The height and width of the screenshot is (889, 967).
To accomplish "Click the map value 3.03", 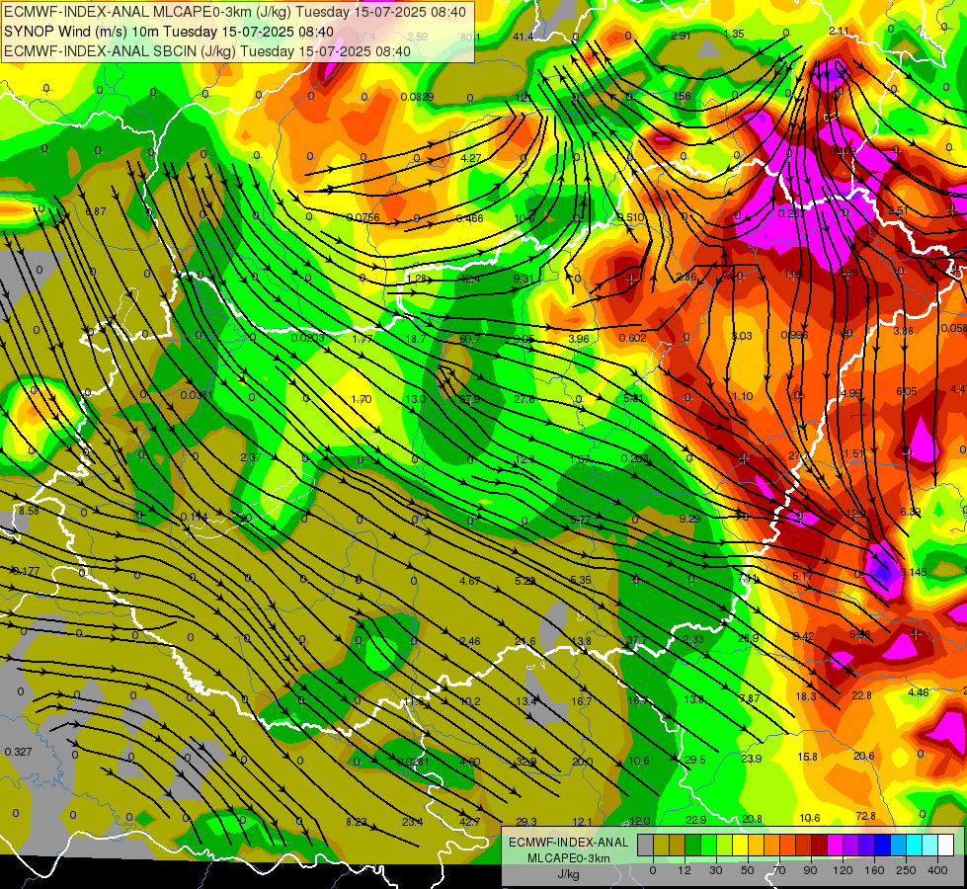I will [x=742, y=336].
